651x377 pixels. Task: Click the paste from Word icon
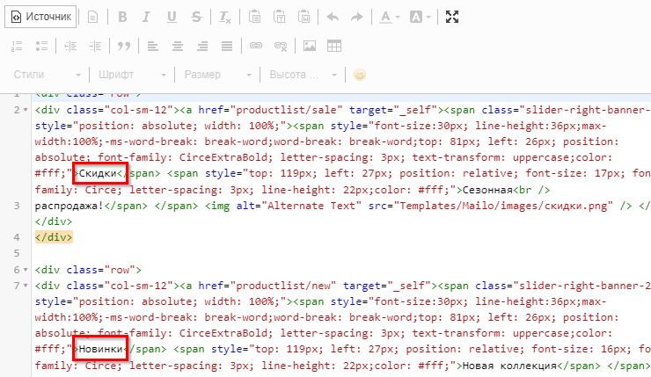click(x=304, y=17)
